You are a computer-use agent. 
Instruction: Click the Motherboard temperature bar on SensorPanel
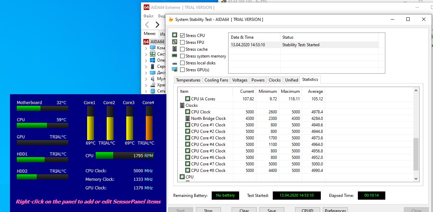click(43, 108)
